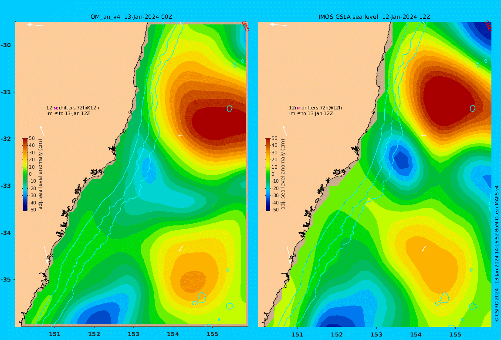This screenshot has height=340, width=501.
Task: Click 'to 13 Jan 12Z' in the IMOS GSLA map
Action: tap(317, 113)
